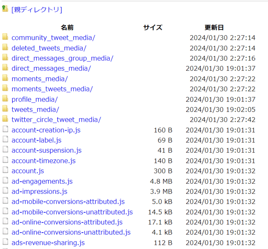
Task: Open the parent directory link [親ディレクトリ]
Action: click(x=37, y=9)
